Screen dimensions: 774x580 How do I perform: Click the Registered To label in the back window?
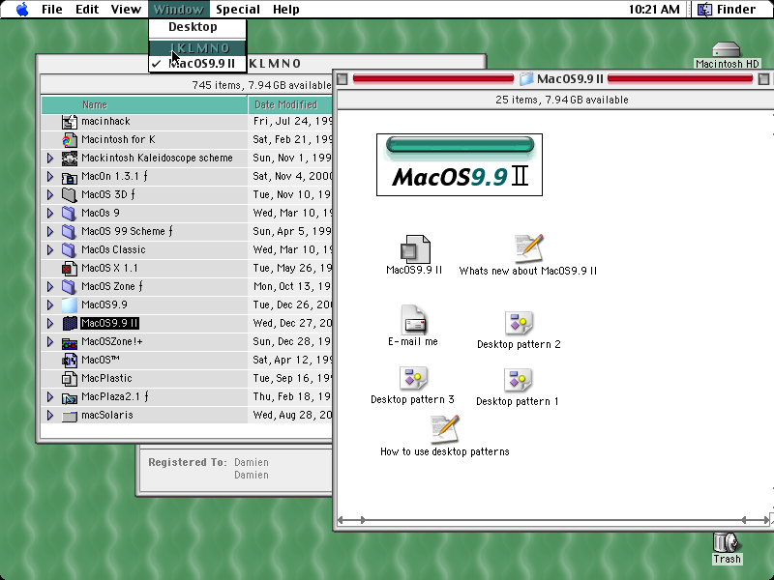click(188, 462)
